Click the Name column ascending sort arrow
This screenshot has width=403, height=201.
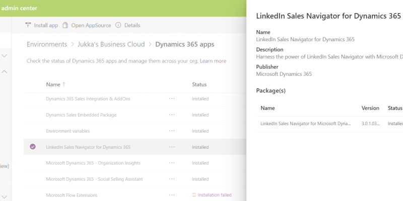click(64, 84)
